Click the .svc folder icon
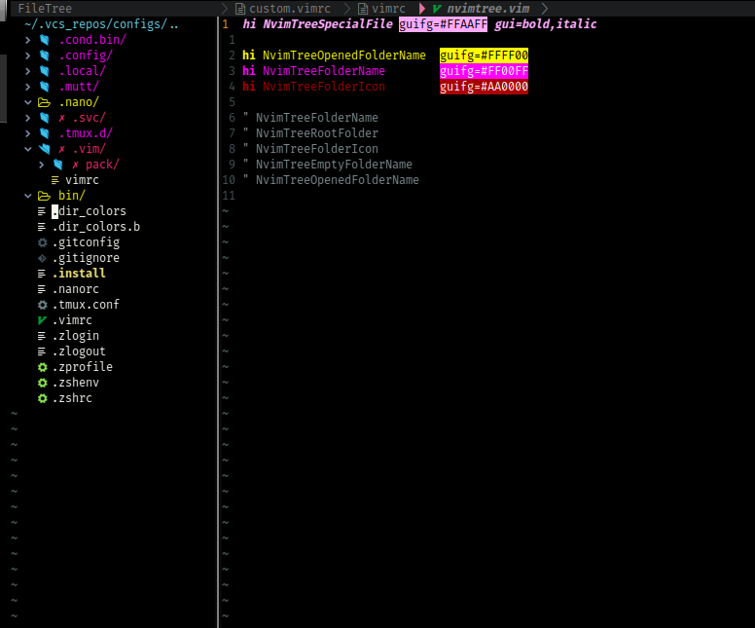755x628 pixels. point(45,118)
